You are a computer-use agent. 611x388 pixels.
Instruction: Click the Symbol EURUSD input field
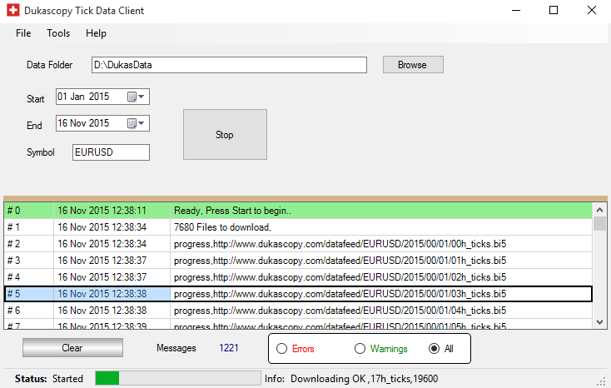111,152
